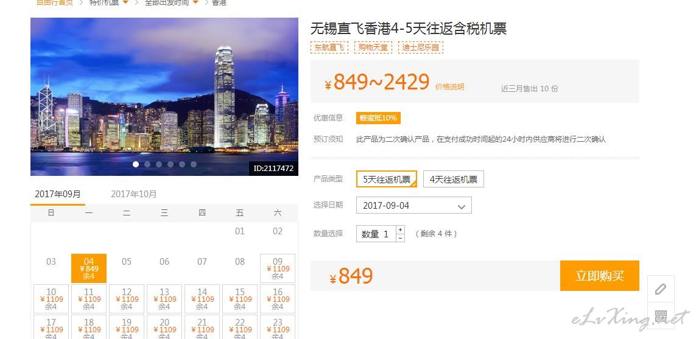The height and width of the screenshot is (339, 696).
Task: Select the first carousel dot indicator
Action: point(136,164)
